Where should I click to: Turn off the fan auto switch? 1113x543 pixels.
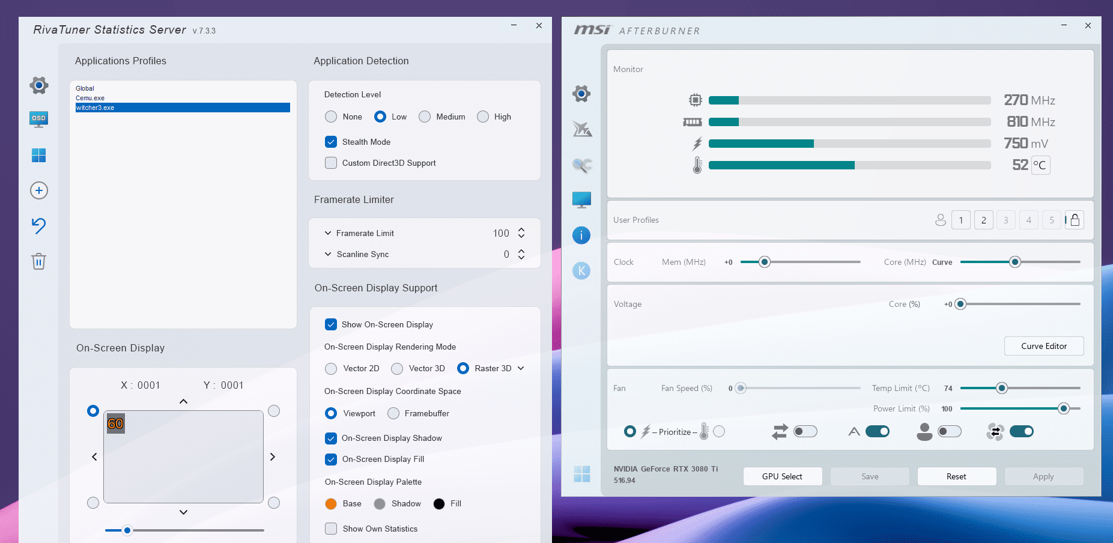click(878, 431)
